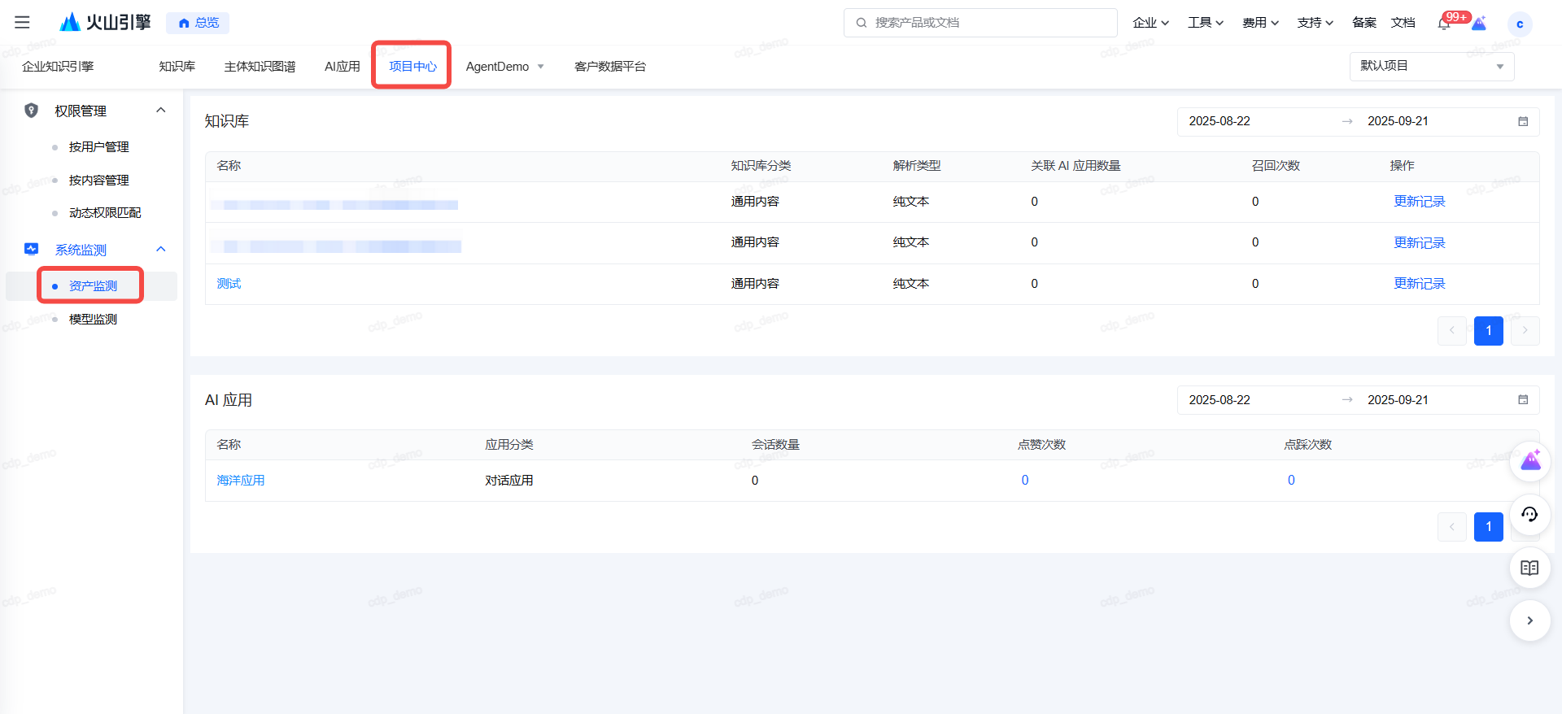
Task: Switch to the 知识库 tab
Action: pyautogui.click(x=177, y=67)
